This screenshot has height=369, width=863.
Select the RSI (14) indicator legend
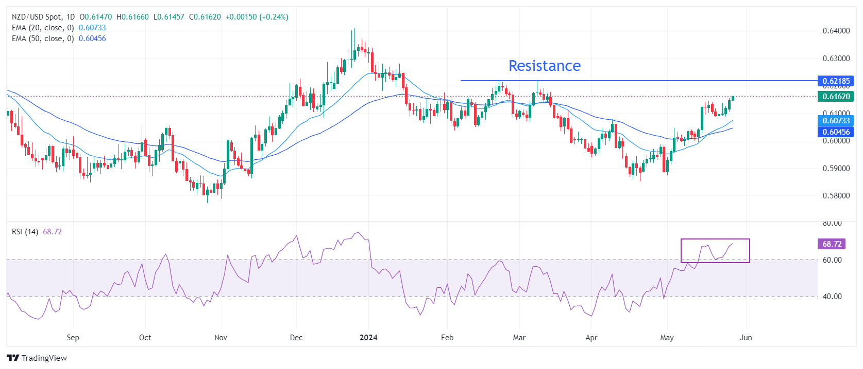(x=25, y=232)
